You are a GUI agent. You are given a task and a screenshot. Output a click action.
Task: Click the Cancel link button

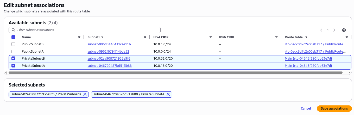click(306, 109)
